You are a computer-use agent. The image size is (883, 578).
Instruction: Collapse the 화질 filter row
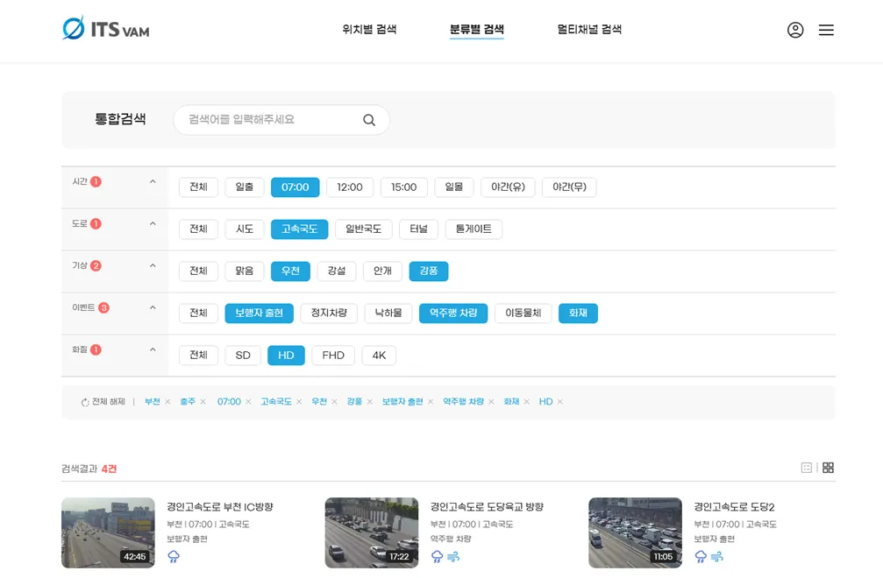pyautogui.click(x=153, y=350)
